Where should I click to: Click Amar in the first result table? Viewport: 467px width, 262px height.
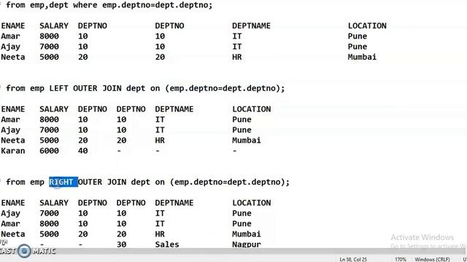tap(10, 36)
